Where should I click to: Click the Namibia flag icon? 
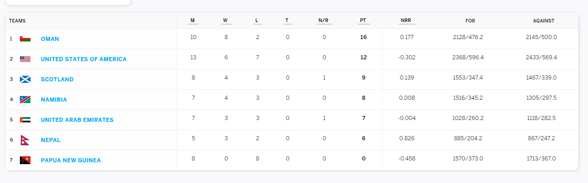25,100
